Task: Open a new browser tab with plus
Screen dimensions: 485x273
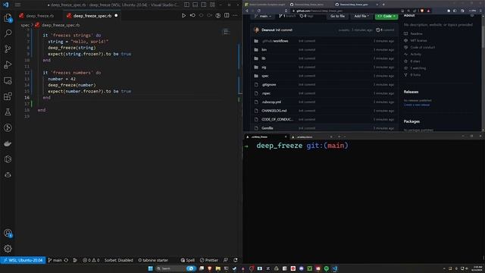Action: tap(383, 5)
